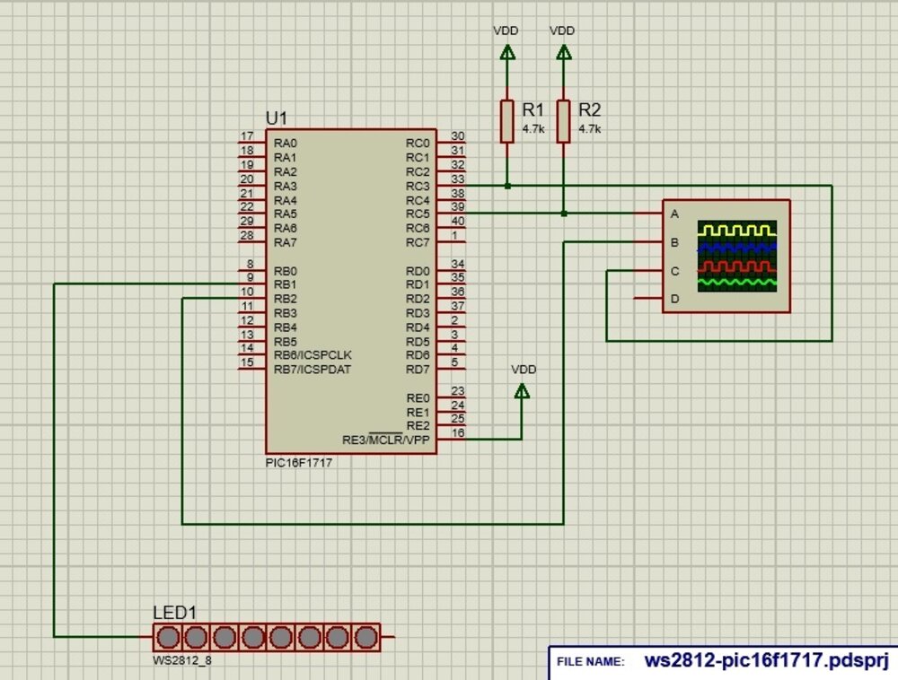Click the RD0 pin 34 label
This screenshot has height=680, width=898.
click(418, 271)
